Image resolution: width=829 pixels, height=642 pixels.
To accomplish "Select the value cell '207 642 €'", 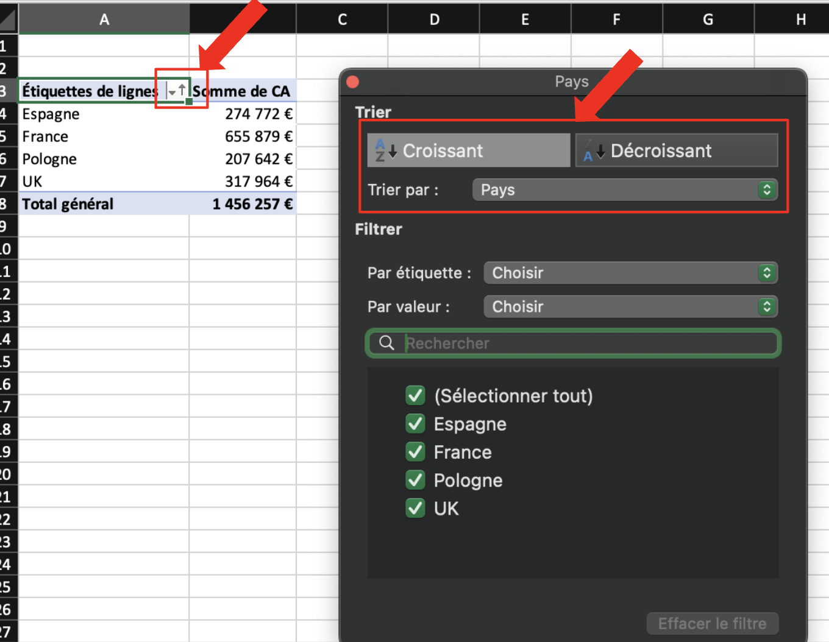I will (243, 159).
